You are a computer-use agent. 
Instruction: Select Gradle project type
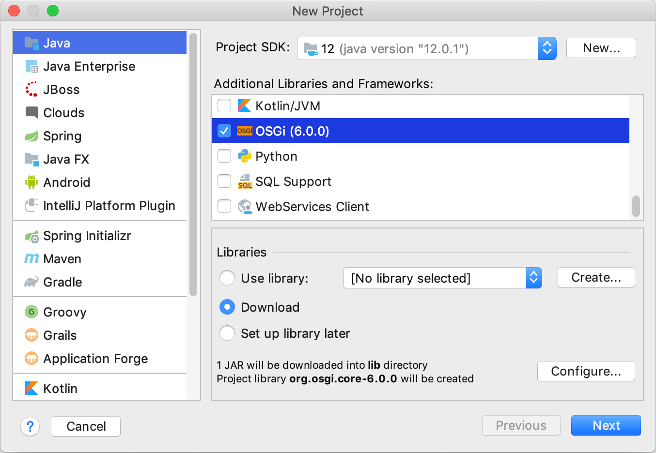point(100,282)
